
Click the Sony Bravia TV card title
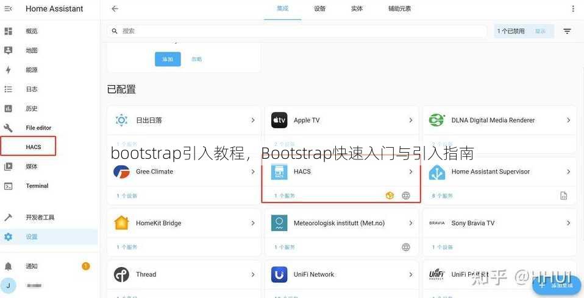click(x=472, y=223)
